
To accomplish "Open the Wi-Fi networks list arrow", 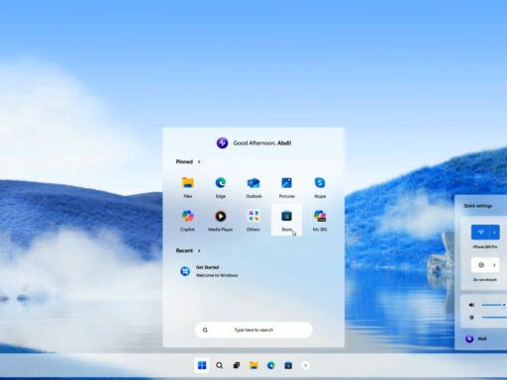I will (x=495, y=232).
